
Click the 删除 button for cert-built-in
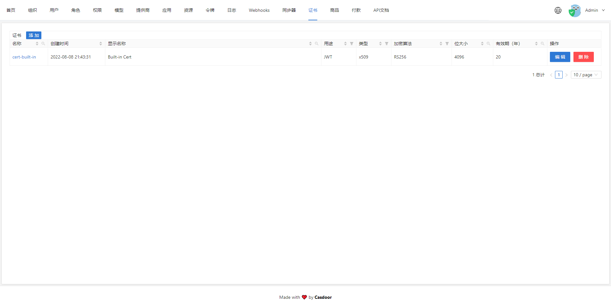583,57
